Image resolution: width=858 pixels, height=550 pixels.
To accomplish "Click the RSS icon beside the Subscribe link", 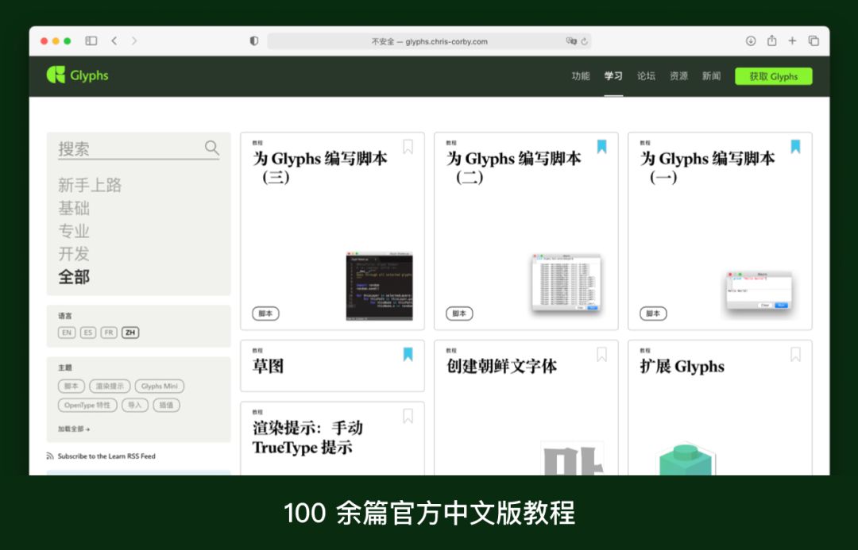I will pyautogui.click(x=49, y=456).
